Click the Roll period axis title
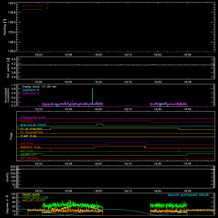This screenshot has width=218, height=218. (x=8, y=68)
